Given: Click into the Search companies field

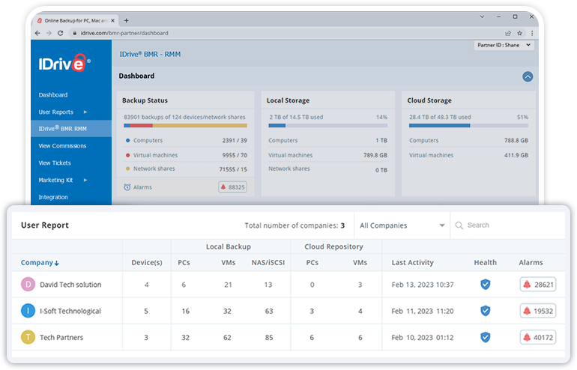Looking at the screenshot, I should coord(510,225).
